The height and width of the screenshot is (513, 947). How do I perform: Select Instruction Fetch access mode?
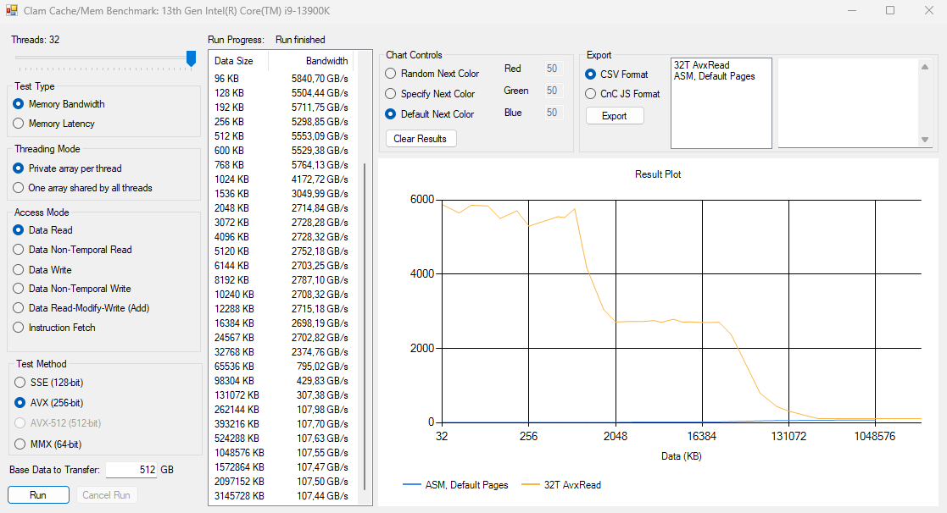54,328
